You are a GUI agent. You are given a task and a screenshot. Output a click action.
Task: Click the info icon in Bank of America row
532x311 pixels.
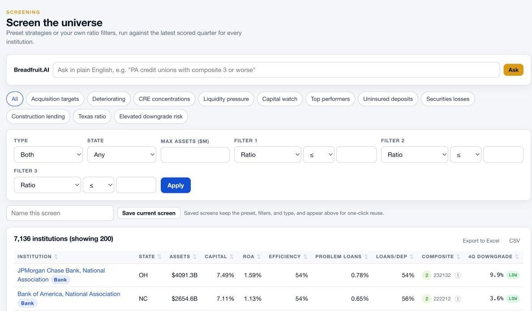pyautogui.click(x=458, y=299)
